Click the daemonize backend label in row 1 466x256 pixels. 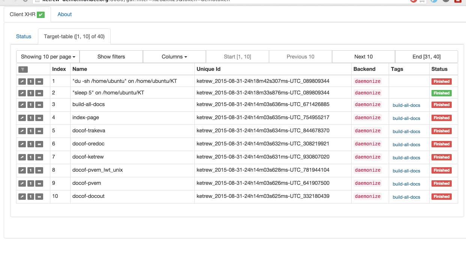(367, 81)
